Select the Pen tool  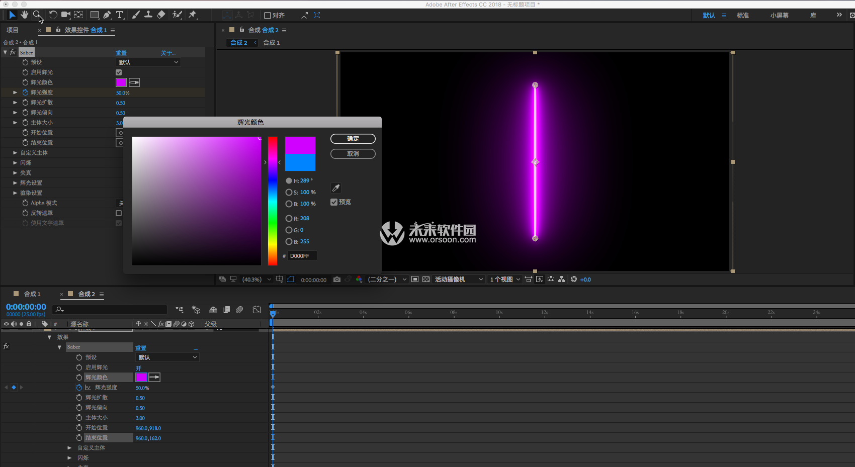[107, 15]
